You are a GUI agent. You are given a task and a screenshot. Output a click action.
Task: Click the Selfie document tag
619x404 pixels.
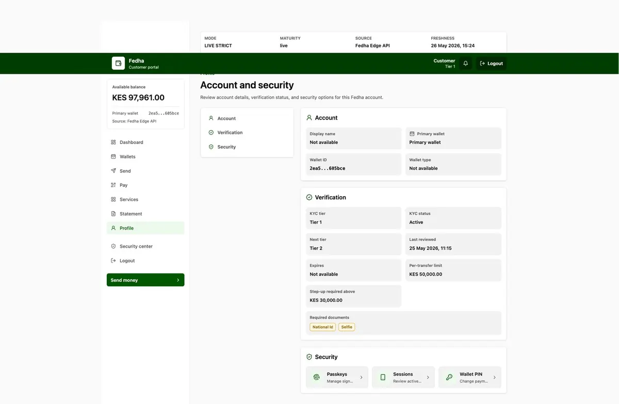click(x=347, y=327)
